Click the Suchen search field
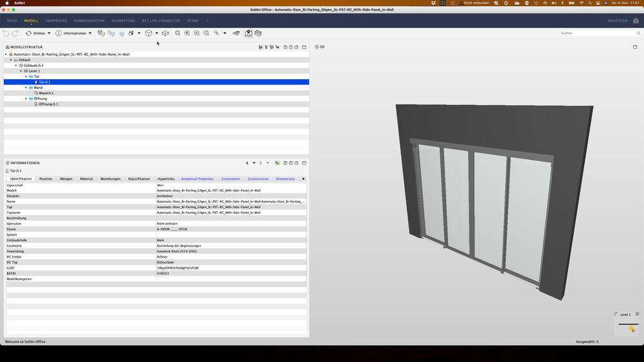Image resolution: width=644 pixels, height=362 pixels. pyautogui.click(x=596, y=33)
